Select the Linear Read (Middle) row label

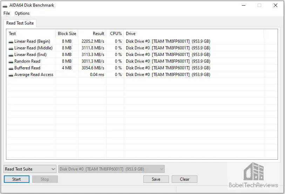click(x=33, y=48)
